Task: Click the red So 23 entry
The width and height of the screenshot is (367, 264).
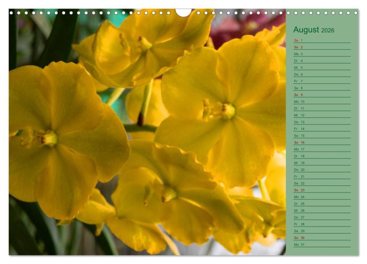Action: 322,190
